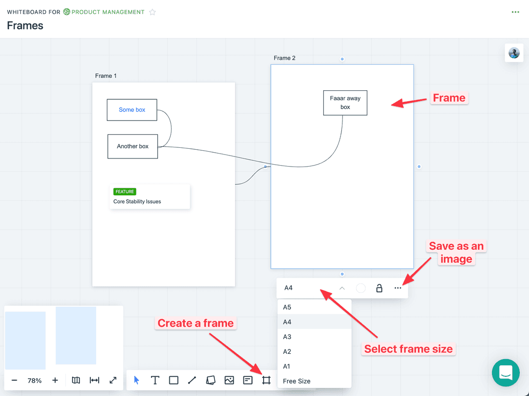The image size is (529, 396).
Task: Select the Card tool icon
Action: click(248, 380)
